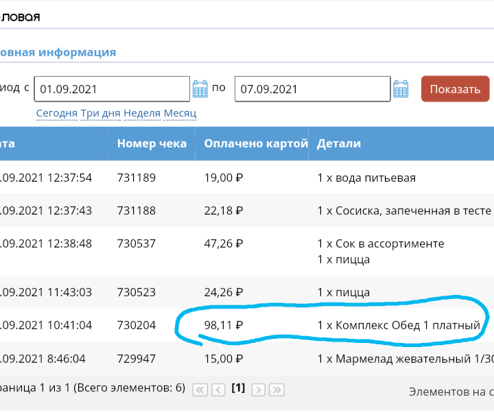Click timestamp 10:41:04 row date
The width and height of the screenshot is (494, 417).
click(x=69, y=325)
